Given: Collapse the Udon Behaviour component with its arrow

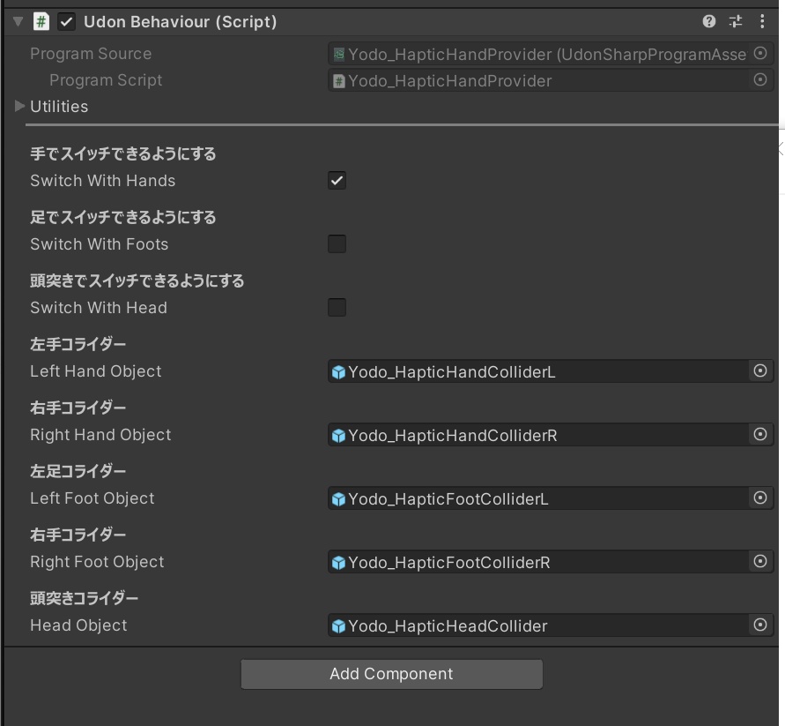Looking at the screenshot, I should [x=18, y=21].
